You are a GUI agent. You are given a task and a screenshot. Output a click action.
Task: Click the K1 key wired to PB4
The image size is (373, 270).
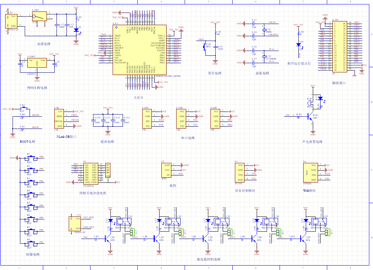point(31,158)
